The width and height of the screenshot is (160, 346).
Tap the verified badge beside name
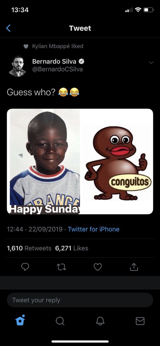click(x=81, y=61)
